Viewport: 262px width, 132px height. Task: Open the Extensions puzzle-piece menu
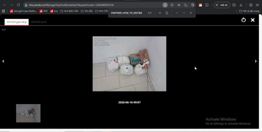(207, 5)
